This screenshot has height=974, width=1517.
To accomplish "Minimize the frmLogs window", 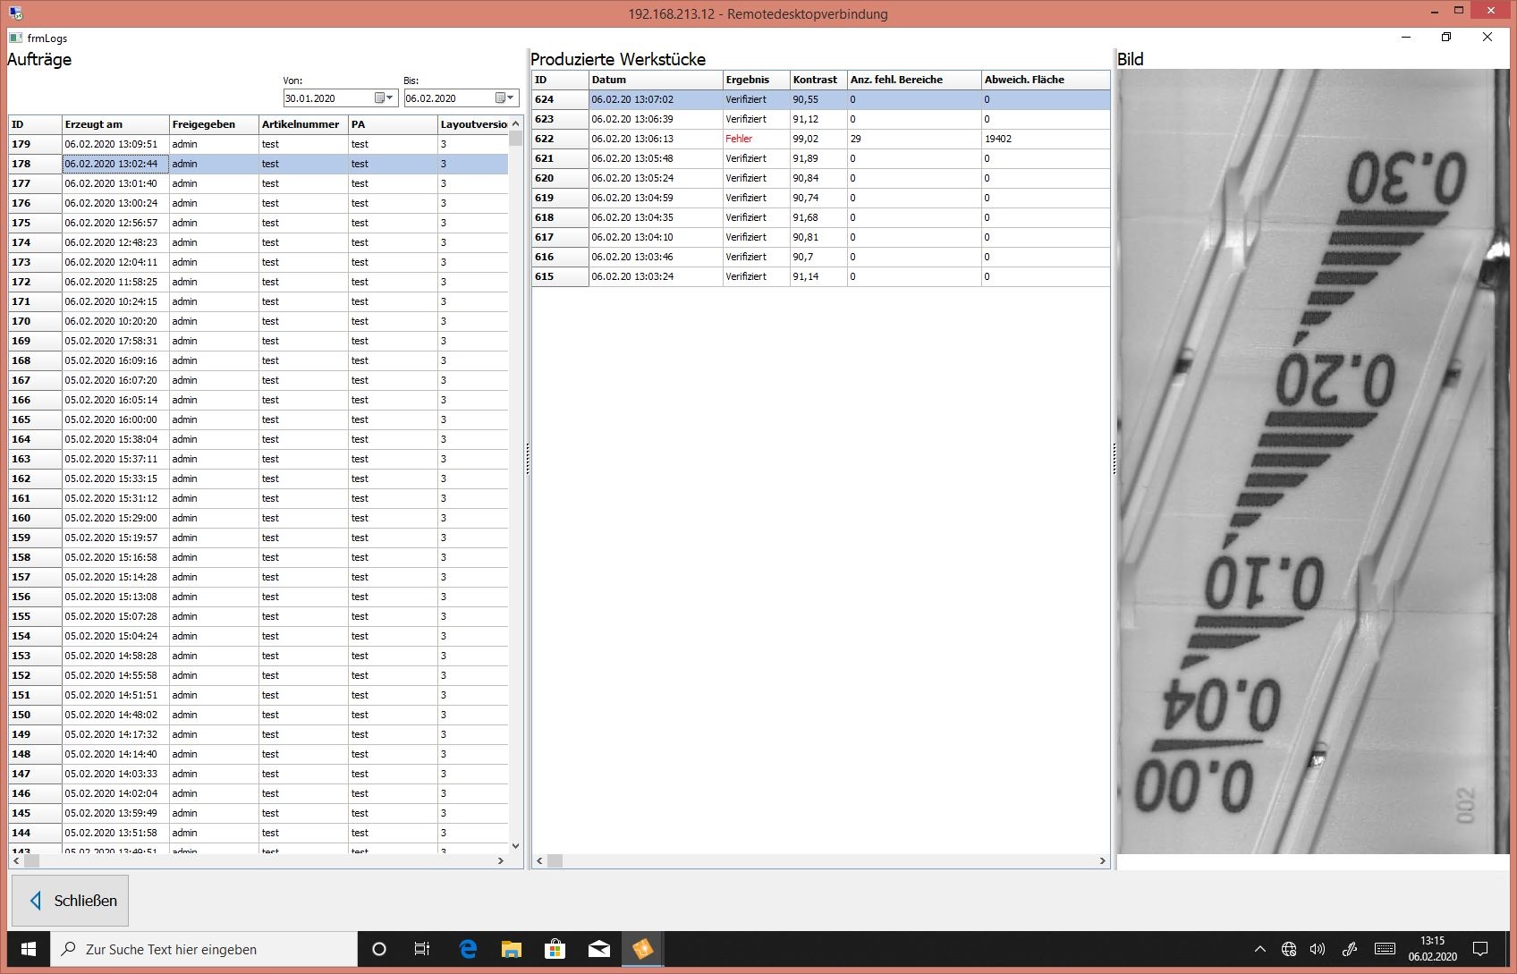I will click(1406, 38).
